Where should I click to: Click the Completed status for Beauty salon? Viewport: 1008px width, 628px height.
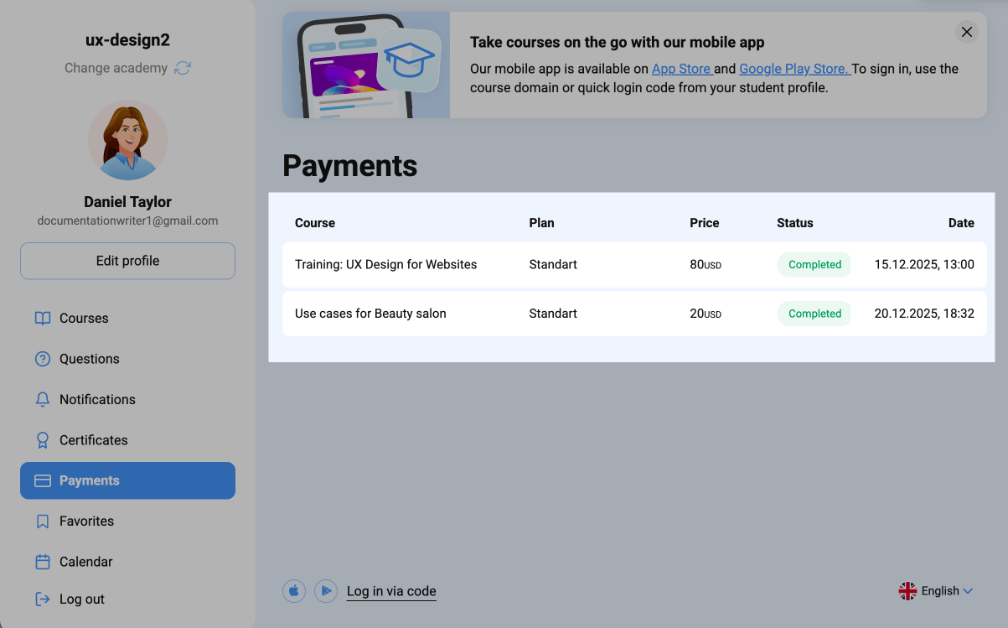[814, 314]
